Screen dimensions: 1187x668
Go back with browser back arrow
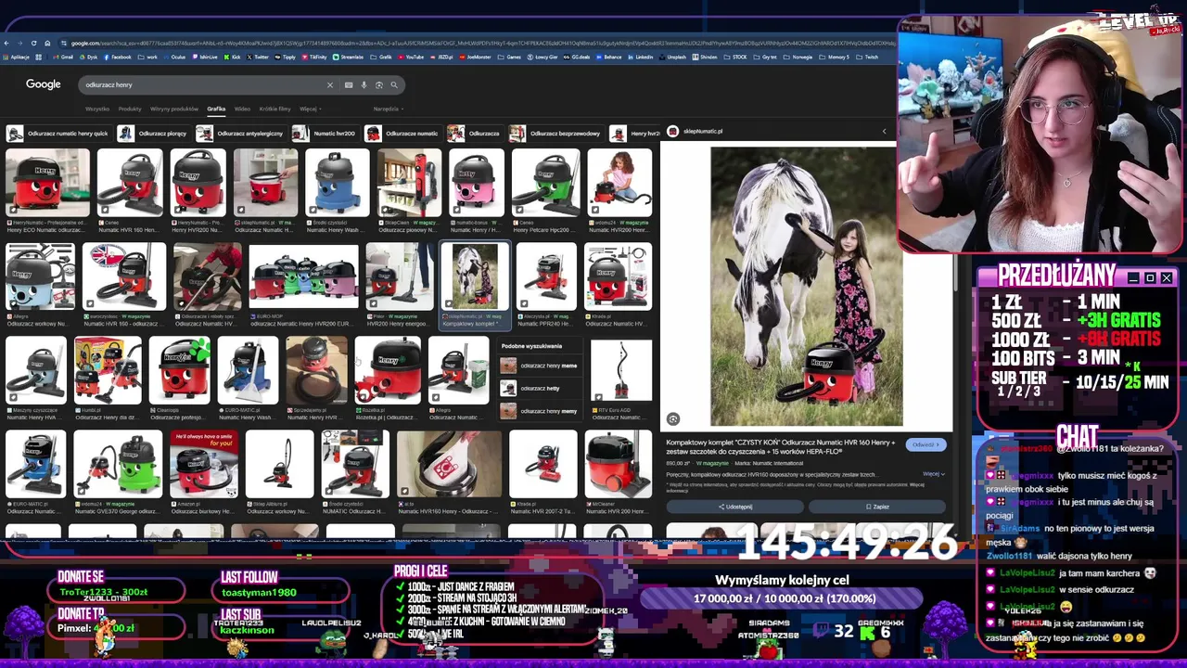tap(6, 43)
